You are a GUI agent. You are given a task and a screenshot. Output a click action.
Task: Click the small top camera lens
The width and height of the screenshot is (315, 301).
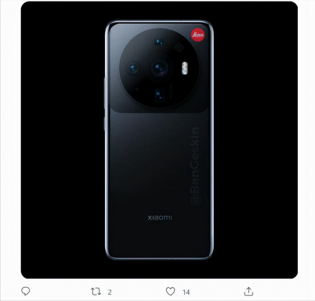coord(160,42)
